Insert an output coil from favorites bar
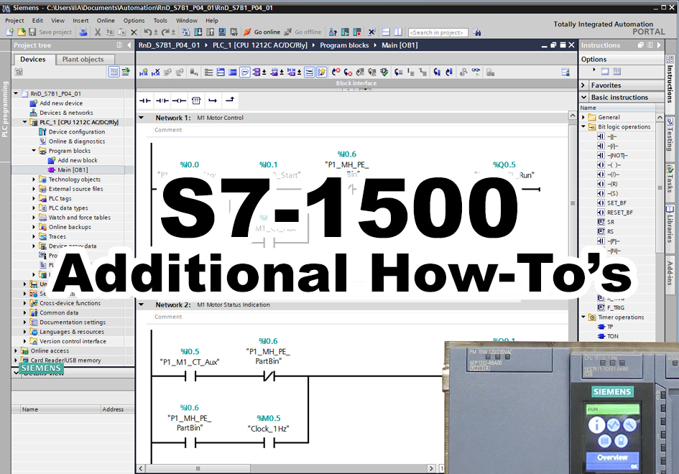The image size is (679, 474). click(179, 101)
